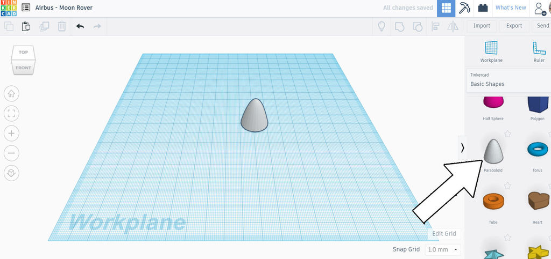551x259 pixels.
Task: Open the What's New link
Action: tap(511, 8)
